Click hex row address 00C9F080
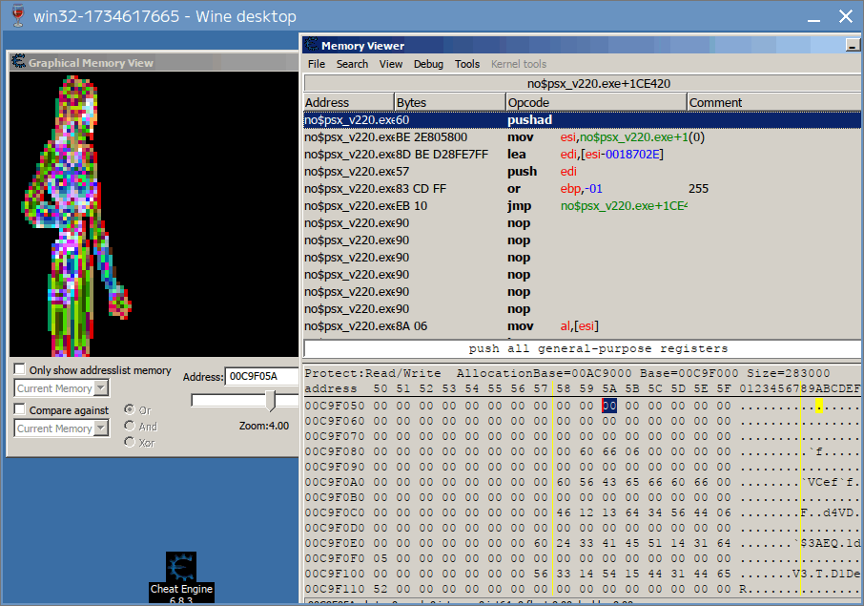The width and height of the screenshot is (864, 606). click(335, 451)
